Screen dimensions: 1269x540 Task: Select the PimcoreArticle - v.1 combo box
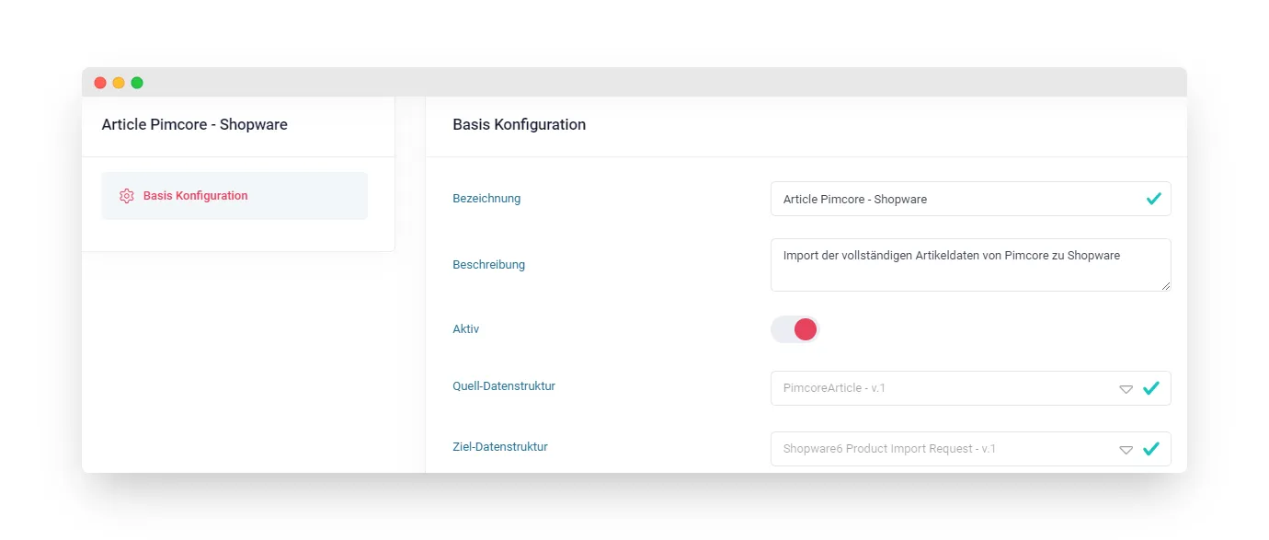point(970,388)
